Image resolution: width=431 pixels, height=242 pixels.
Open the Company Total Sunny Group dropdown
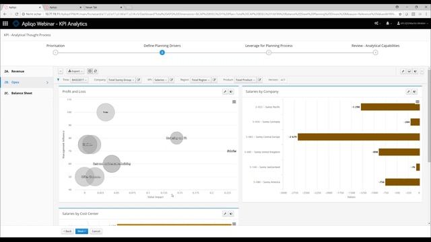tap(121, 80)
